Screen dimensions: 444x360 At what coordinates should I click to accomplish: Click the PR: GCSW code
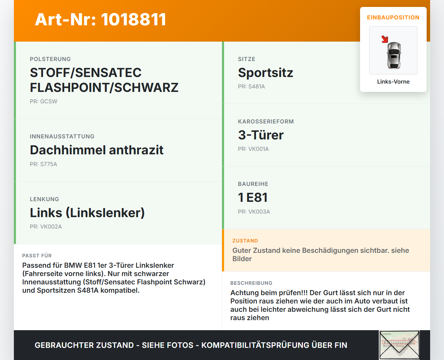point(43,102)
